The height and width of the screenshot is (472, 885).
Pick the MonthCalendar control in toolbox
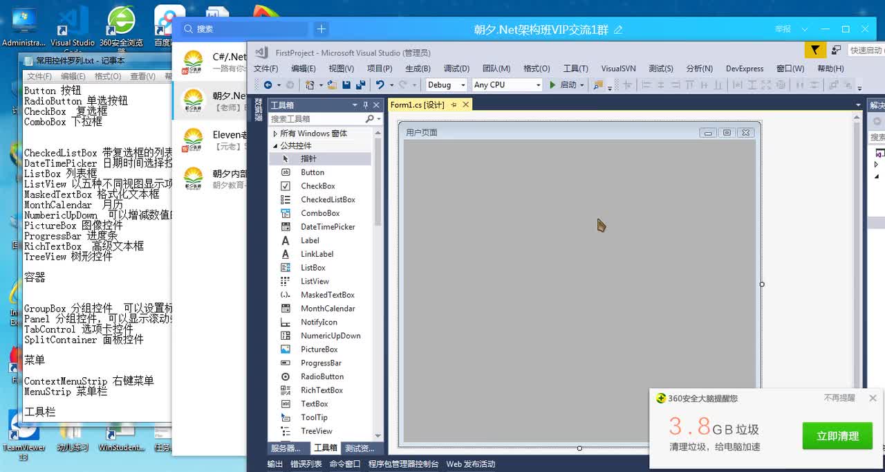[320, 309]
